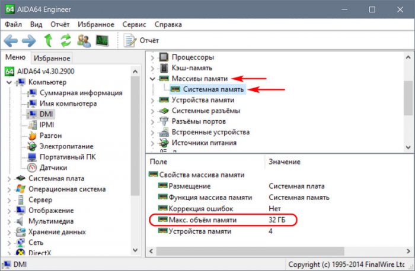415x271 pixels.
Task: Click the Портативный ПК laptop icon
Action: coord(32,157)
